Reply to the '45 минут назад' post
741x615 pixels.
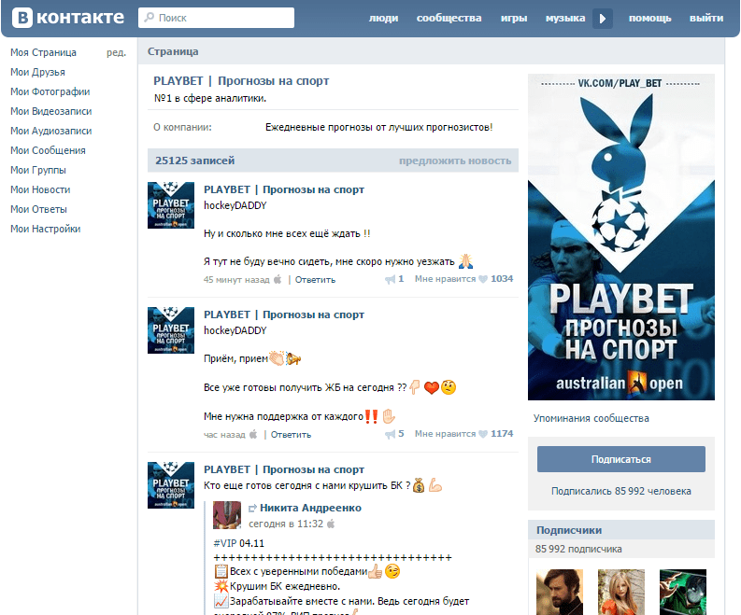pyautogui.click(x=315, y=279)
